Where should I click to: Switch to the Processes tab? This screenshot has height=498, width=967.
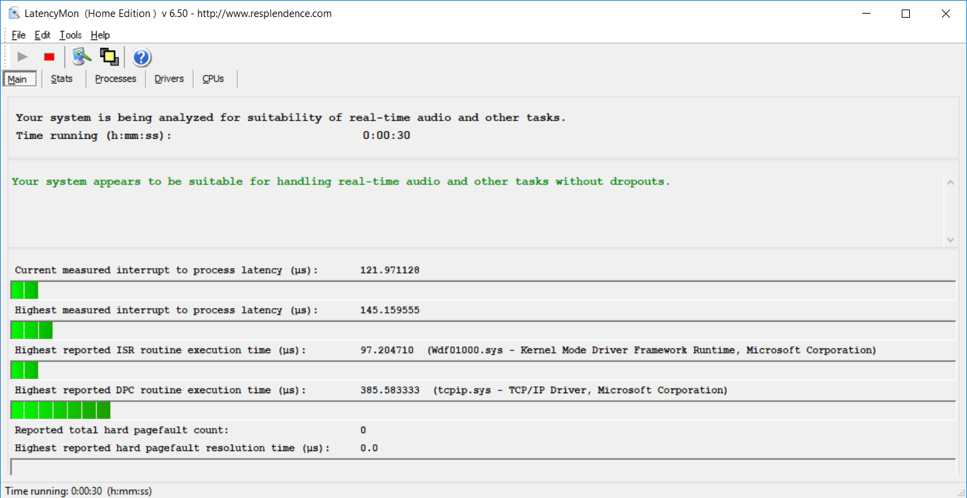tap(116, 79)
